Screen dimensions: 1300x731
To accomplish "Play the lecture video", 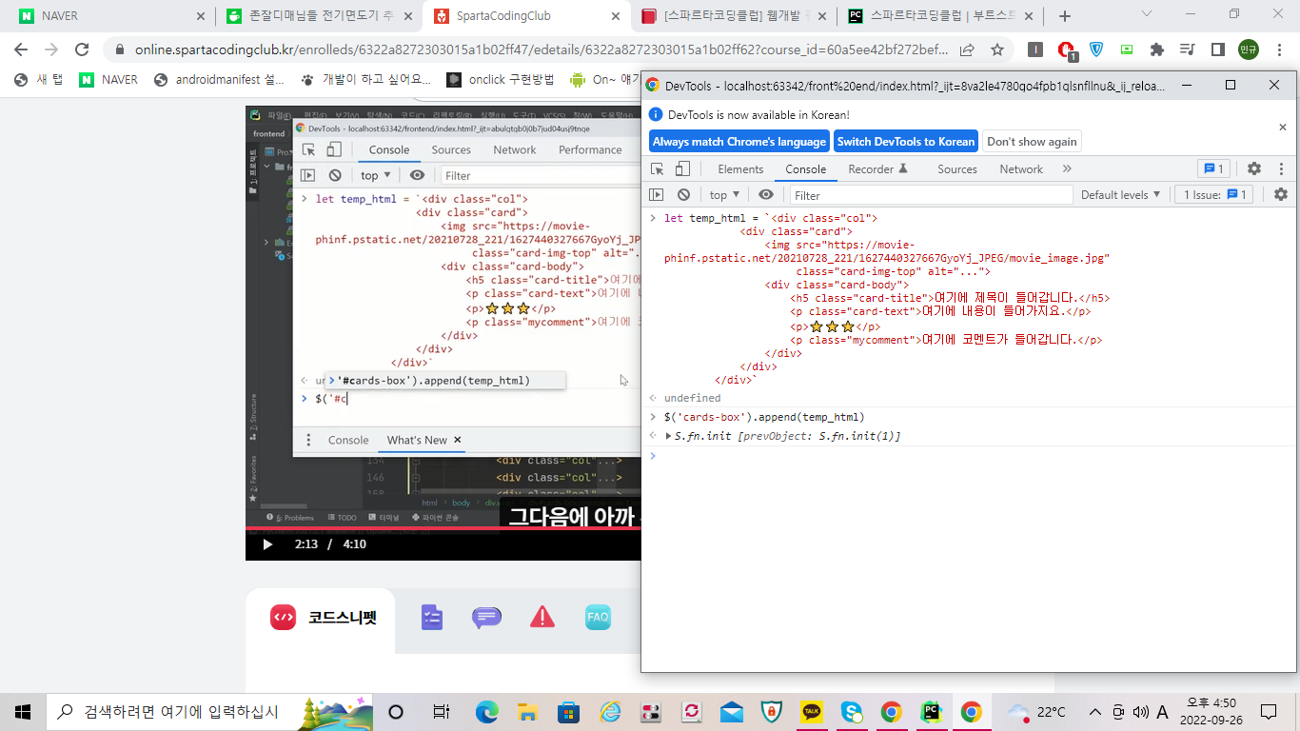I will [267, 544].
